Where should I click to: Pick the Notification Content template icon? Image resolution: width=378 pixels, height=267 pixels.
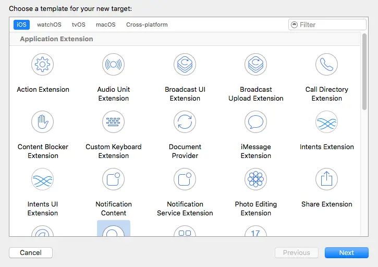point(114,179)
